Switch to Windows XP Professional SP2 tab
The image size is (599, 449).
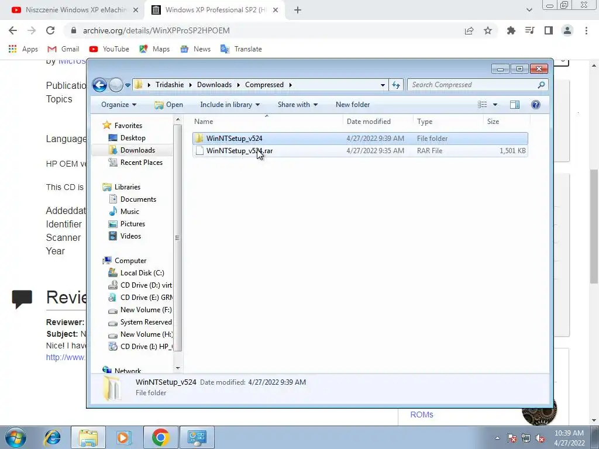pyautogui.click(x=215, y=10)
